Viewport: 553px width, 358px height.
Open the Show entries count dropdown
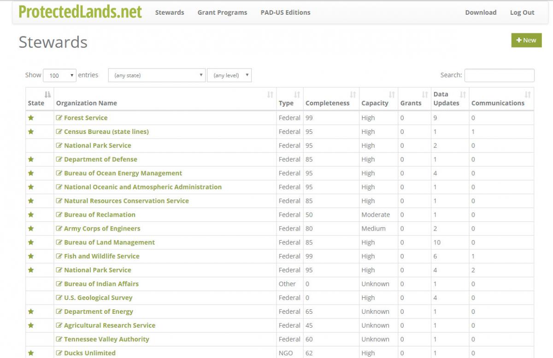click(59, 75)
